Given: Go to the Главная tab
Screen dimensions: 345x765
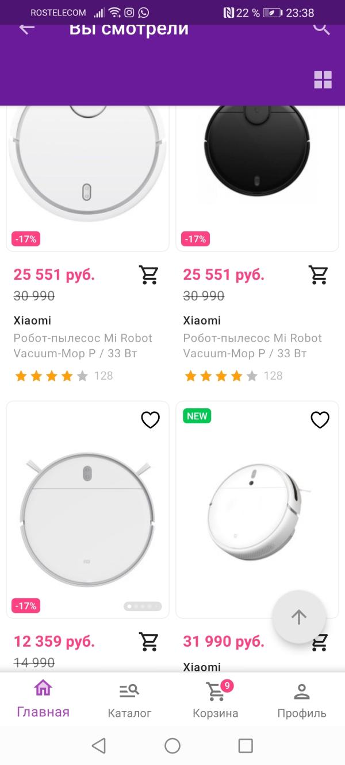Looking at the screenshot, I should point(43,699).
